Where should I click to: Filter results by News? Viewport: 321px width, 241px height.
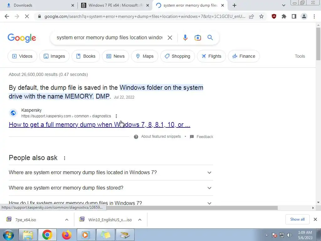pos(115,56)
